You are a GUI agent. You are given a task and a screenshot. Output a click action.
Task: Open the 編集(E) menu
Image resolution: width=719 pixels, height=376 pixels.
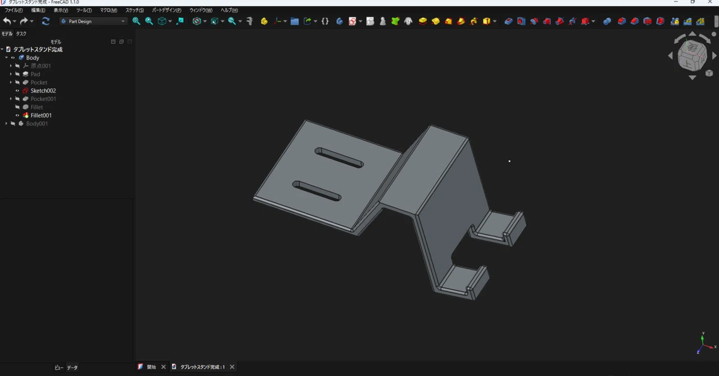[38, 10]
